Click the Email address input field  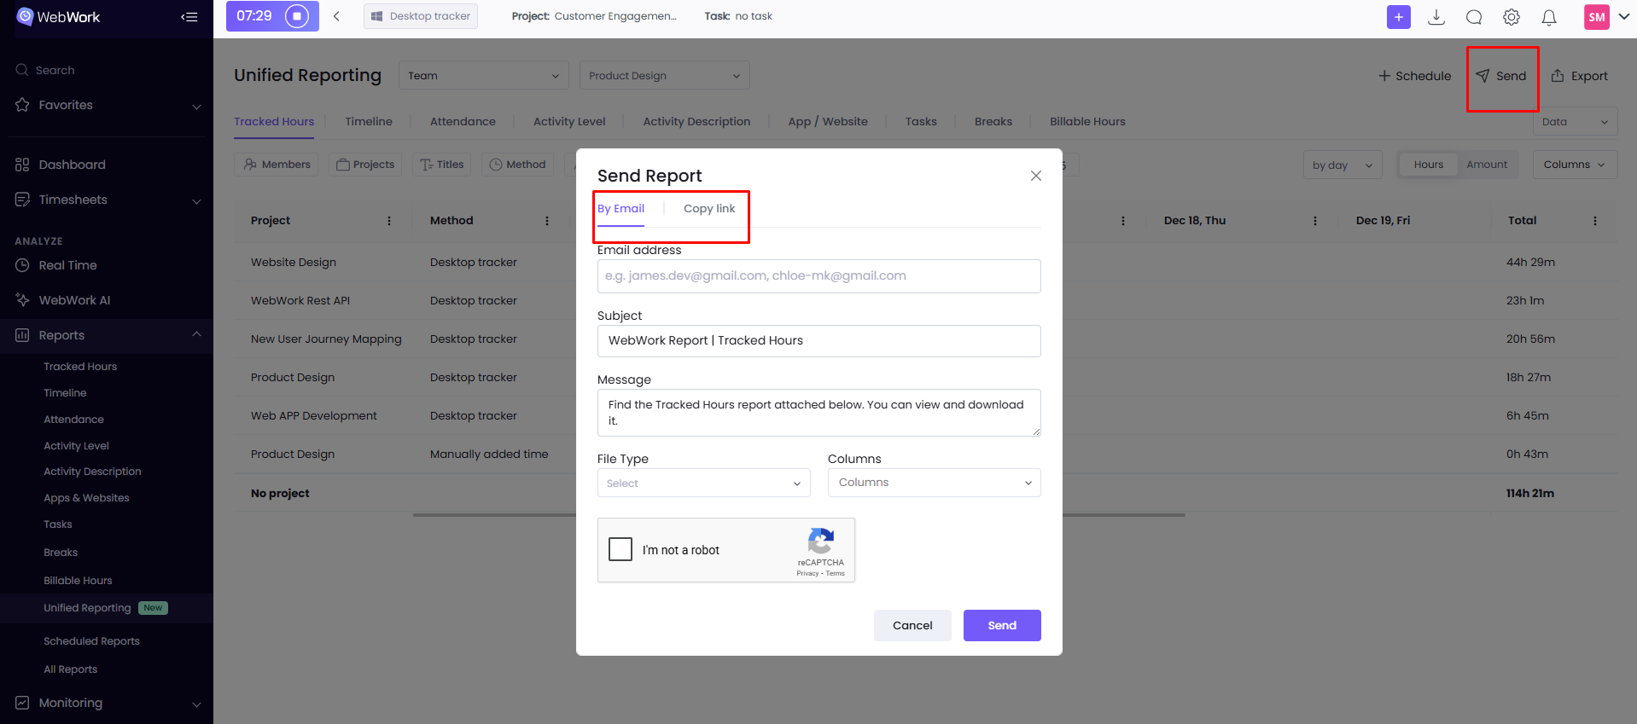818,276
